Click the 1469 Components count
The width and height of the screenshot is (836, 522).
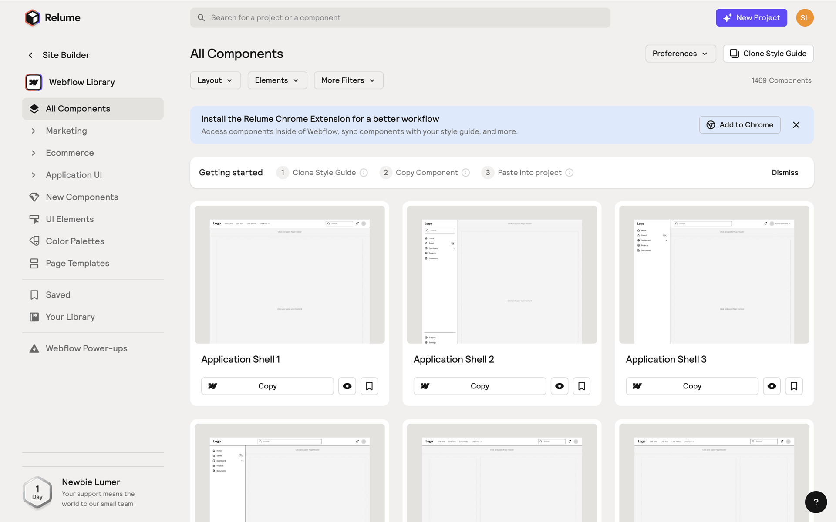point(781,80)
